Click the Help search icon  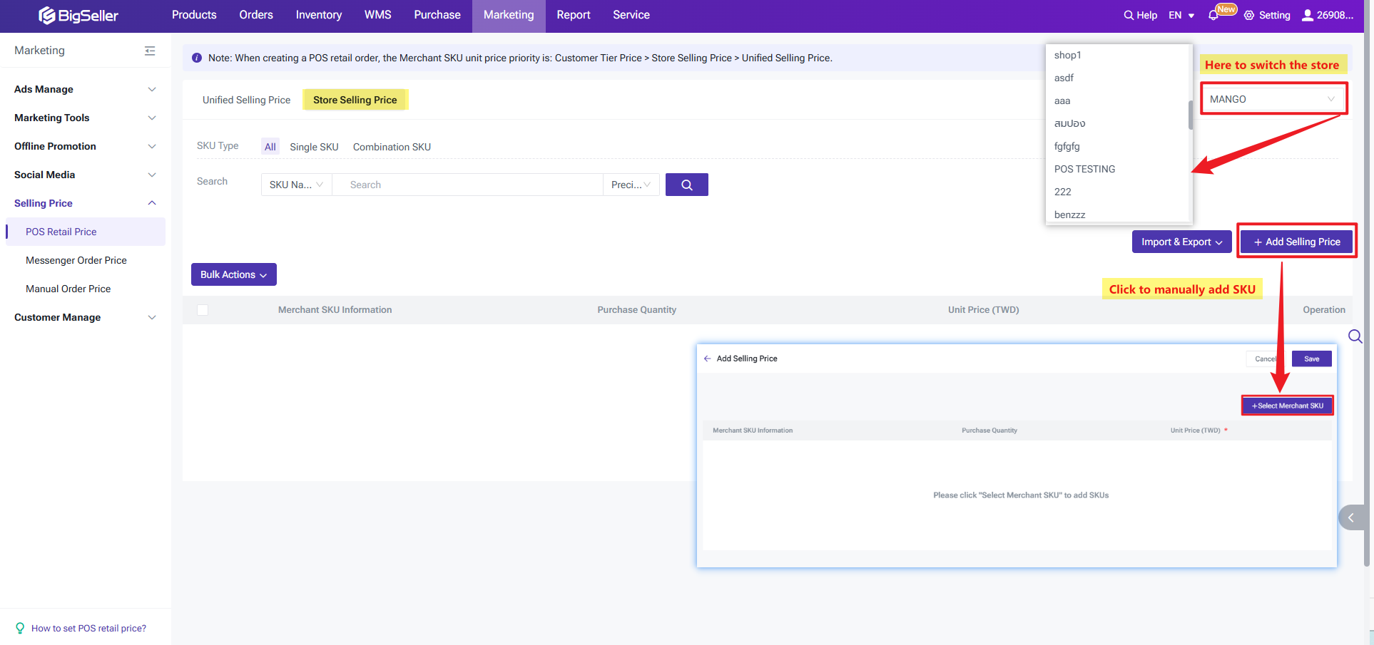tap(1129, 15)
